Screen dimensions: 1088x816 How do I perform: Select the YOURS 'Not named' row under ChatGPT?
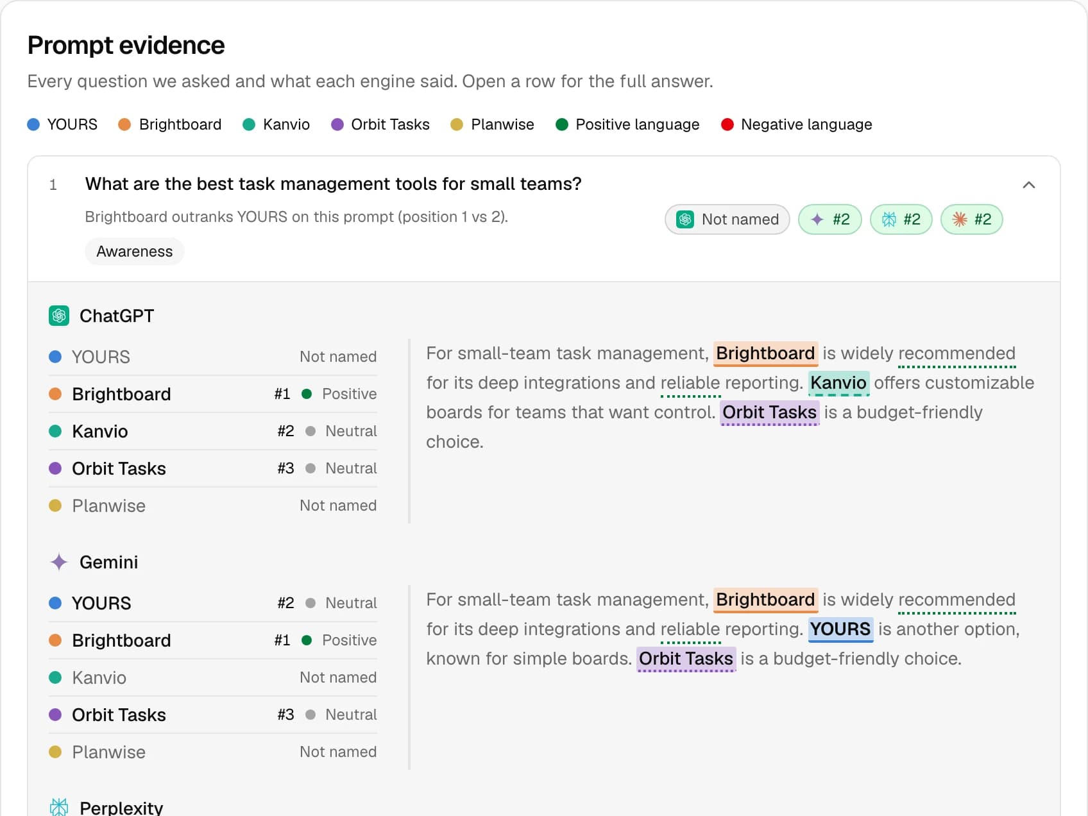213,357
